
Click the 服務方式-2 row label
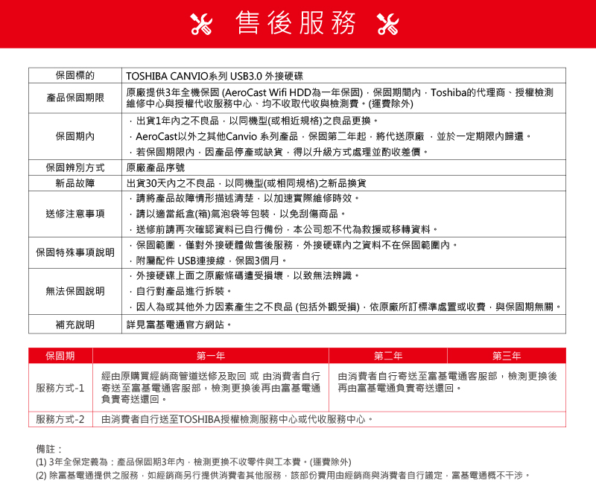[60, 419]
